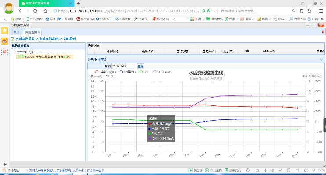This screenshot has height=175, width=326.
Task: Close the 实时监测 tab
Action: [39, 32]
